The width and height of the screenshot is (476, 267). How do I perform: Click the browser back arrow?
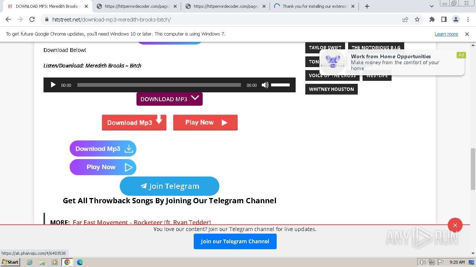(x=8, y=20)
